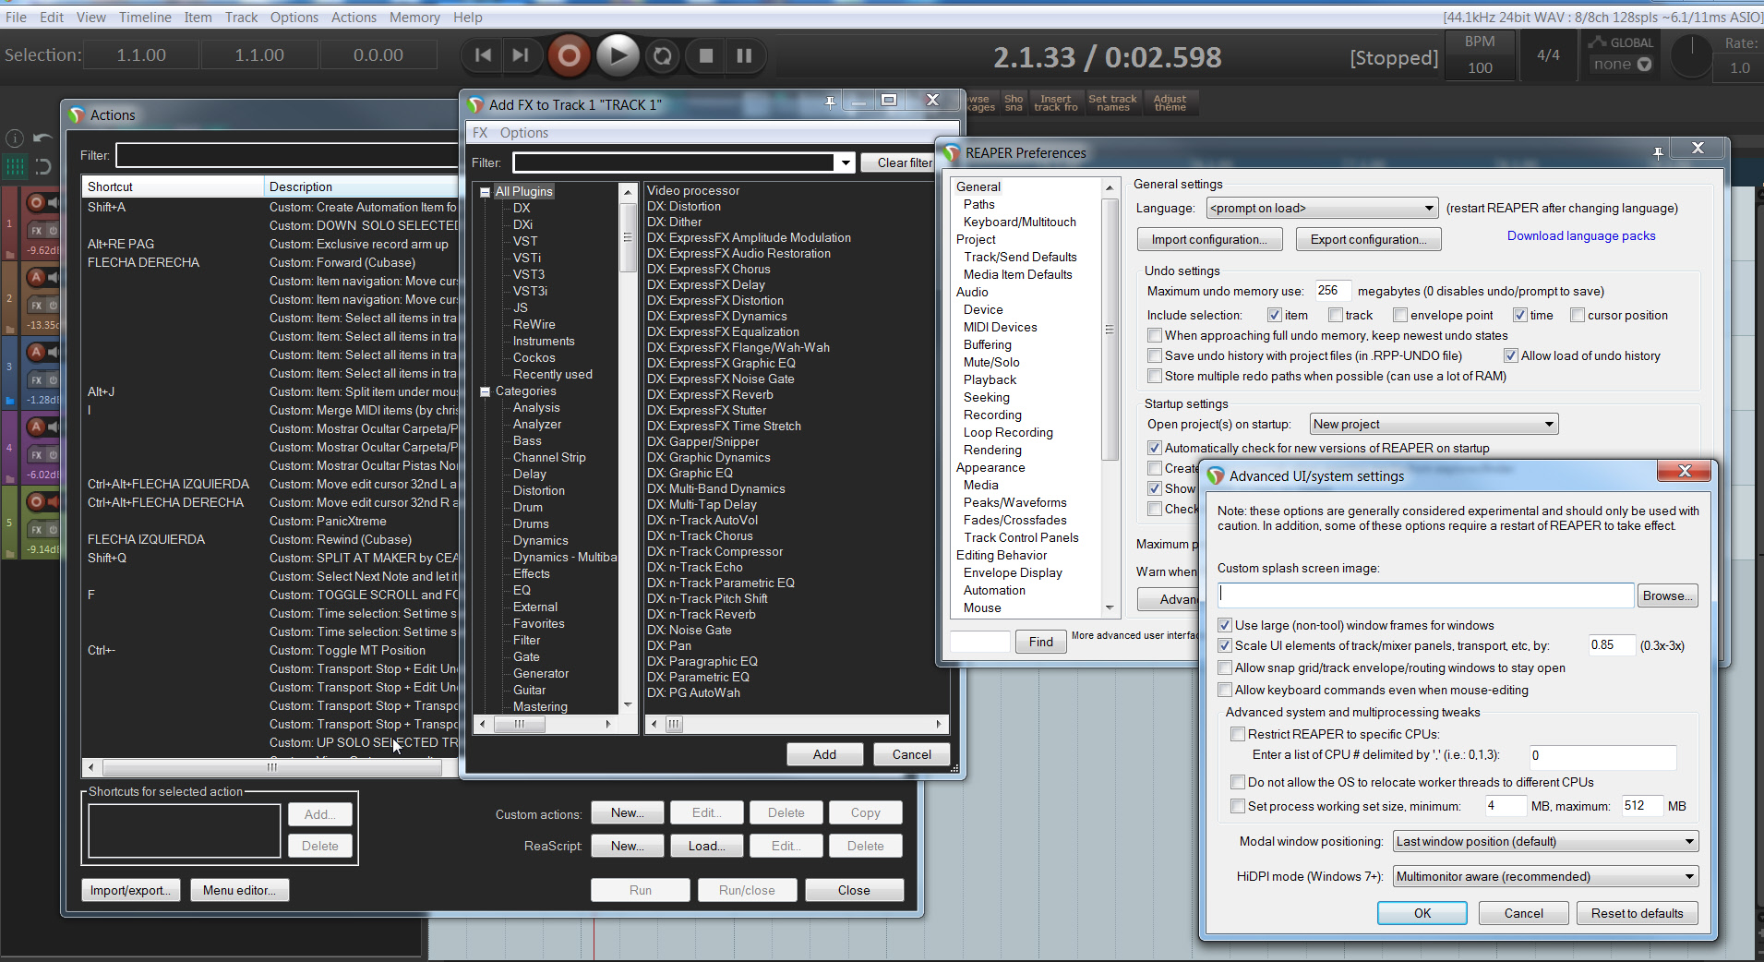The width and height of the screenshot is (1764, 962).
Task: Click the blue folder icon on track 3
Action: tap(10, 401)
